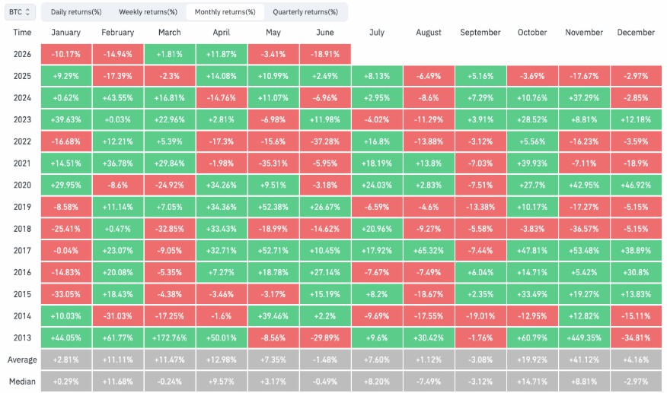The height and width of the screenshot is (393, 667).
Task: Select the 2013 March +172.76% cell
Action: click(170, 338)
